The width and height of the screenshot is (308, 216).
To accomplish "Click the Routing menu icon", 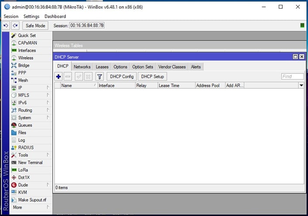I will click(14, 110).
